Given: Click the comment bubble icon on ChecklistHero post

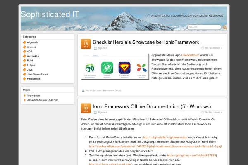Looking at the screenshot, I should pos(203,48).
